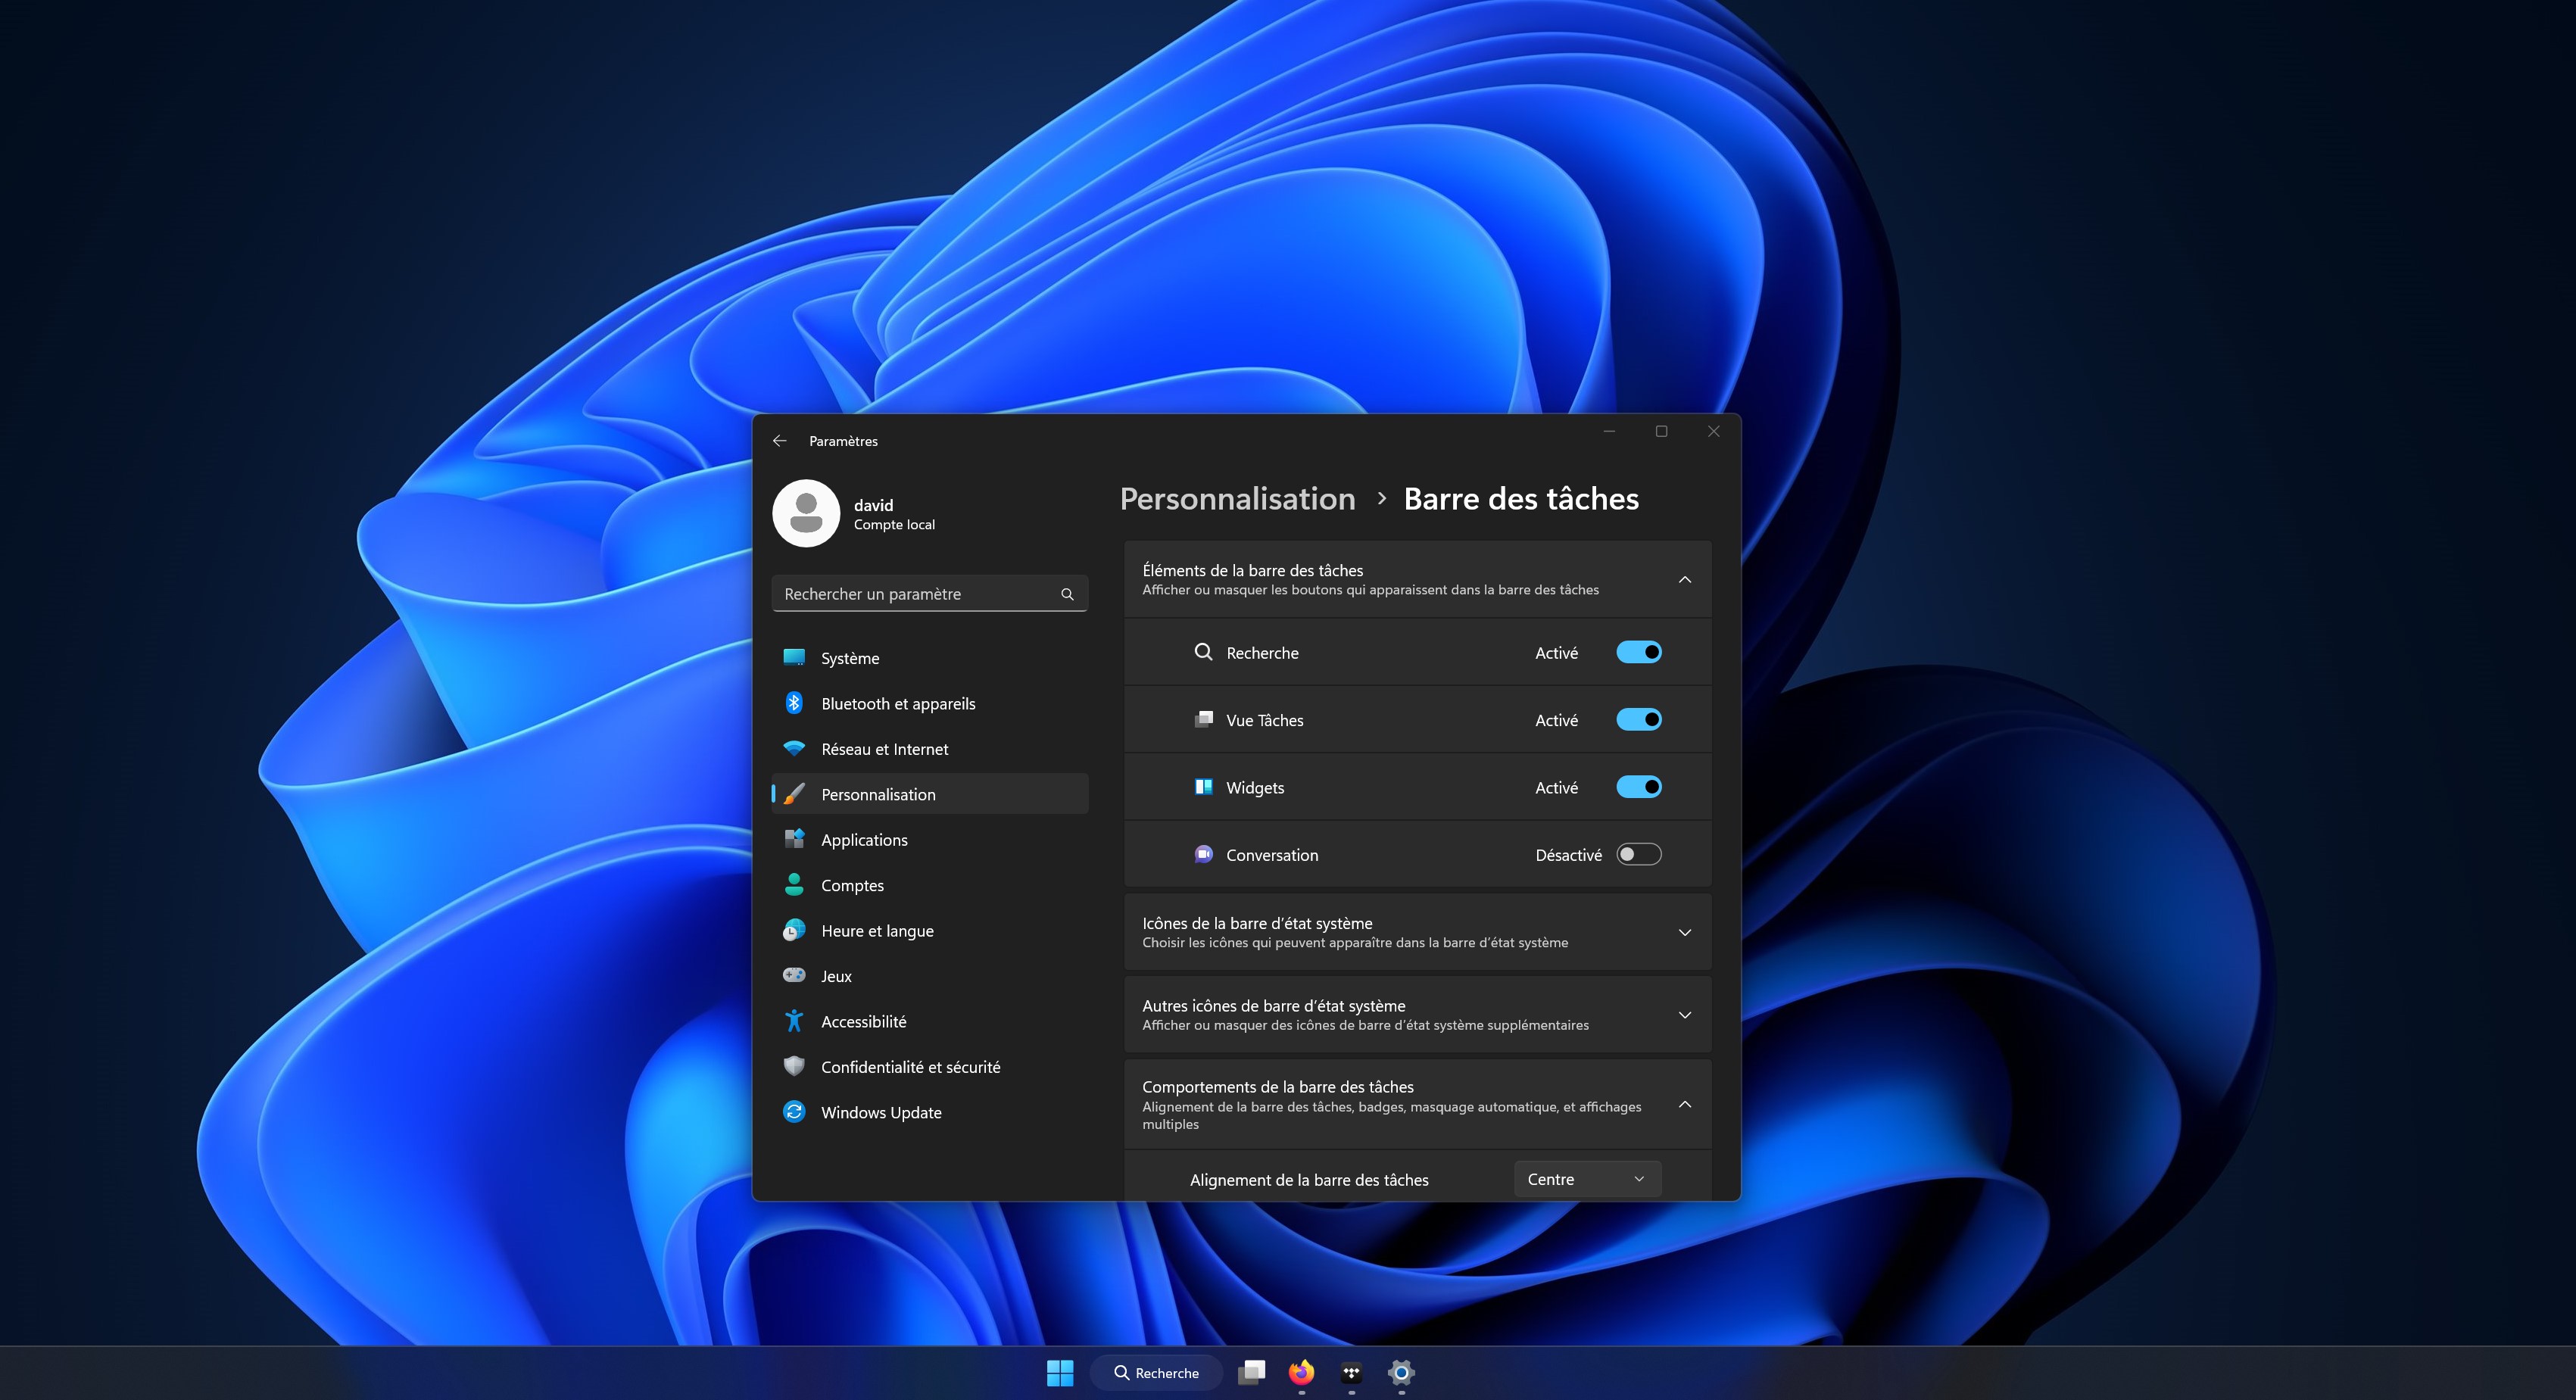Go back using the arrow button
The width and height of the screenshot is (2576, 1400).
click(x=780, y=440)
